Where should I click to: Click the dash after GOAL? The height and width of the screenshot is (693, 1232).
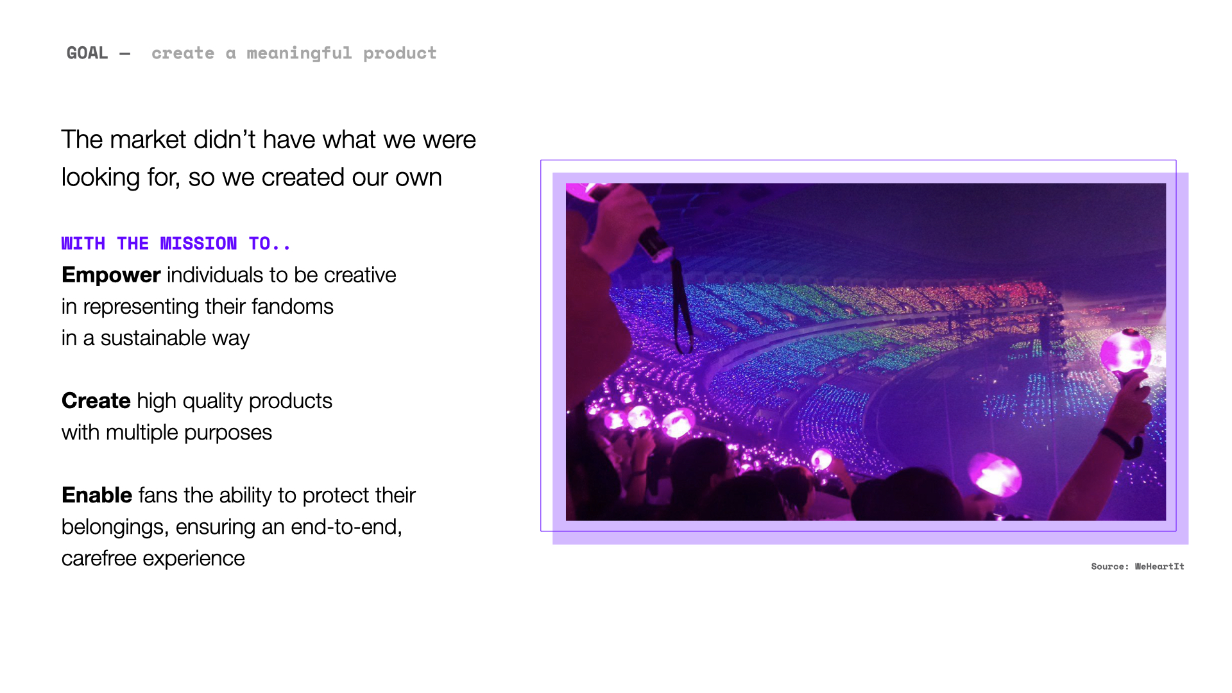pyautogui.click(x=124, y=54)
